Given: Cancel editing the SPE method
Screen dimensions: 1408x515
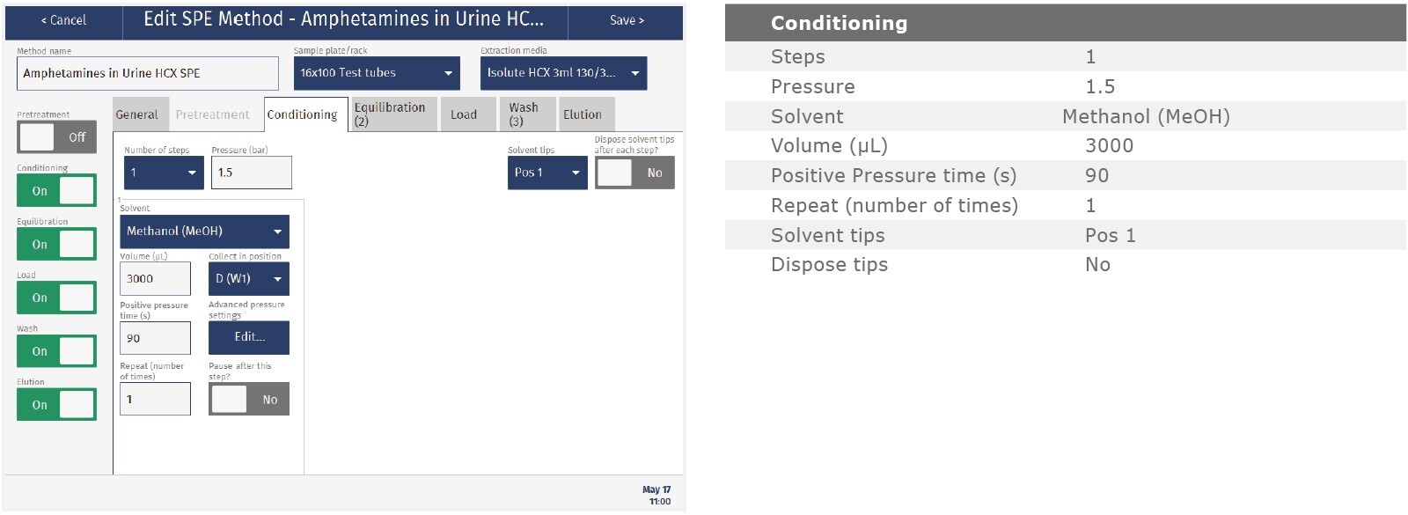Looking at the screenshot, I should [63, 20].
